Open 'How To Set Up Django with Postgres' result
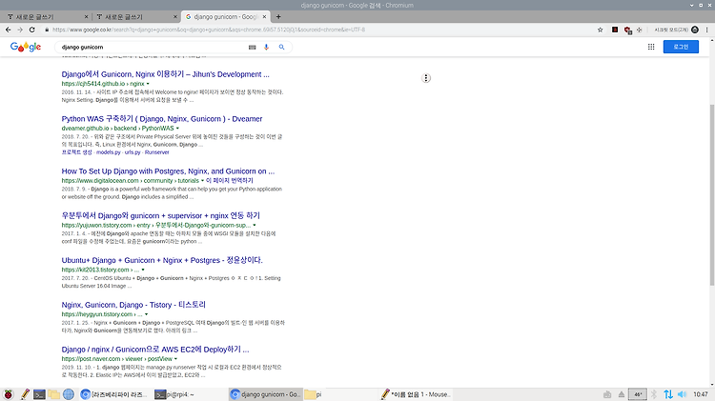This screenshot has height=401, width=715. pyautogui.click(x=168, y=171)
